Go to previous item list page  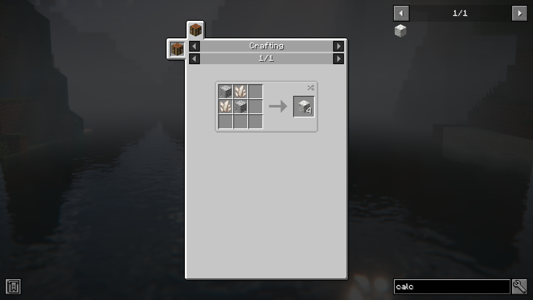401,13
